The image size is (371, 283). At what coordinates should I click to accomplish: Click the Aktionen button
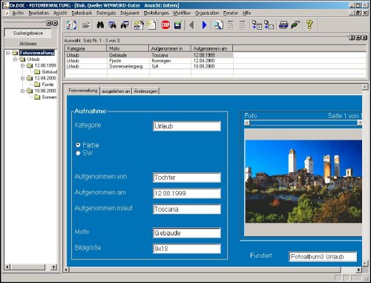[x=28, y=44]
